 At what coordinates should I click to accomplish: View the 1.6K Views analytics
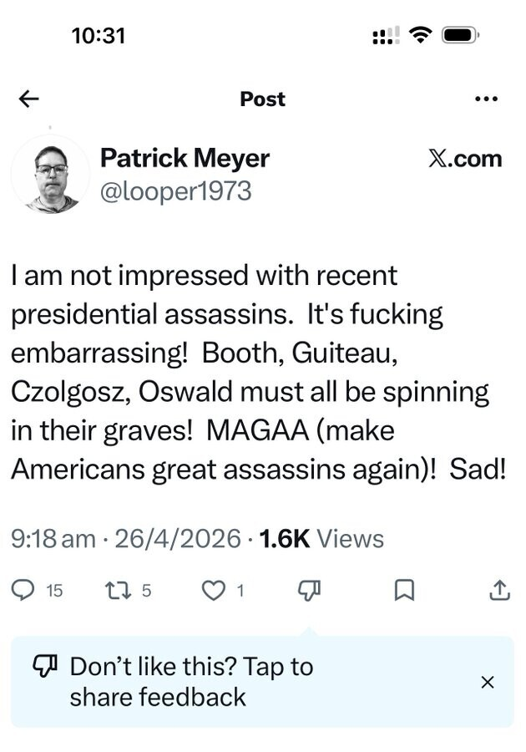click(321, 539)
